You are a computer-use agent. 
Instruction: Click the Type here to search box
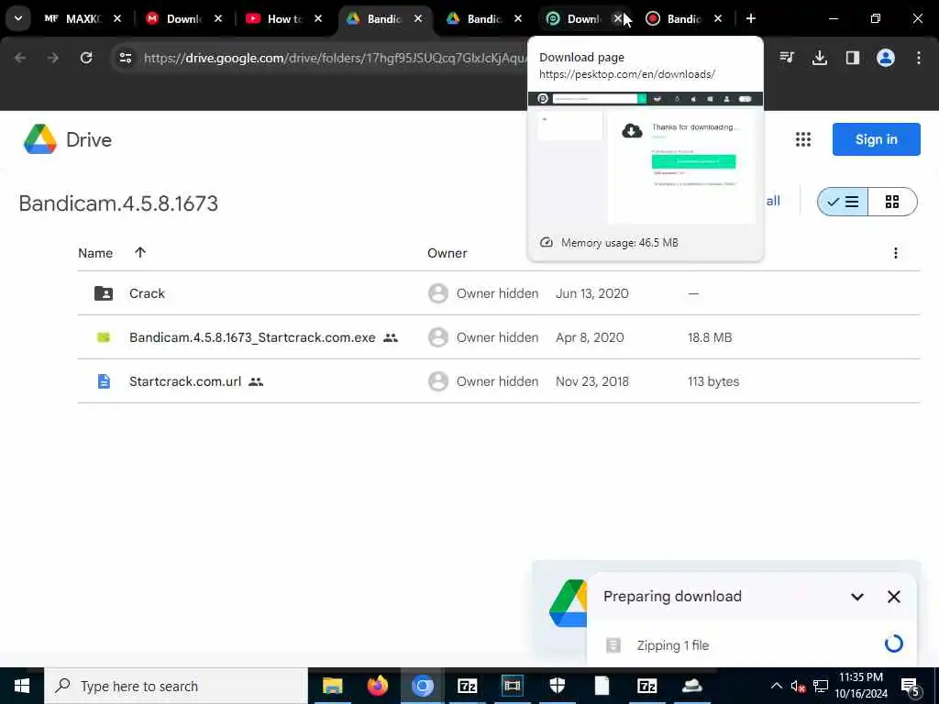pyautogui.click(x=176, y=686)
